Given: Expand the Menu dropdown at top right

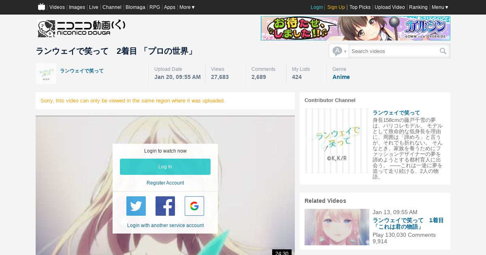Looking at the screenshot, I should (x=440, y=7).
